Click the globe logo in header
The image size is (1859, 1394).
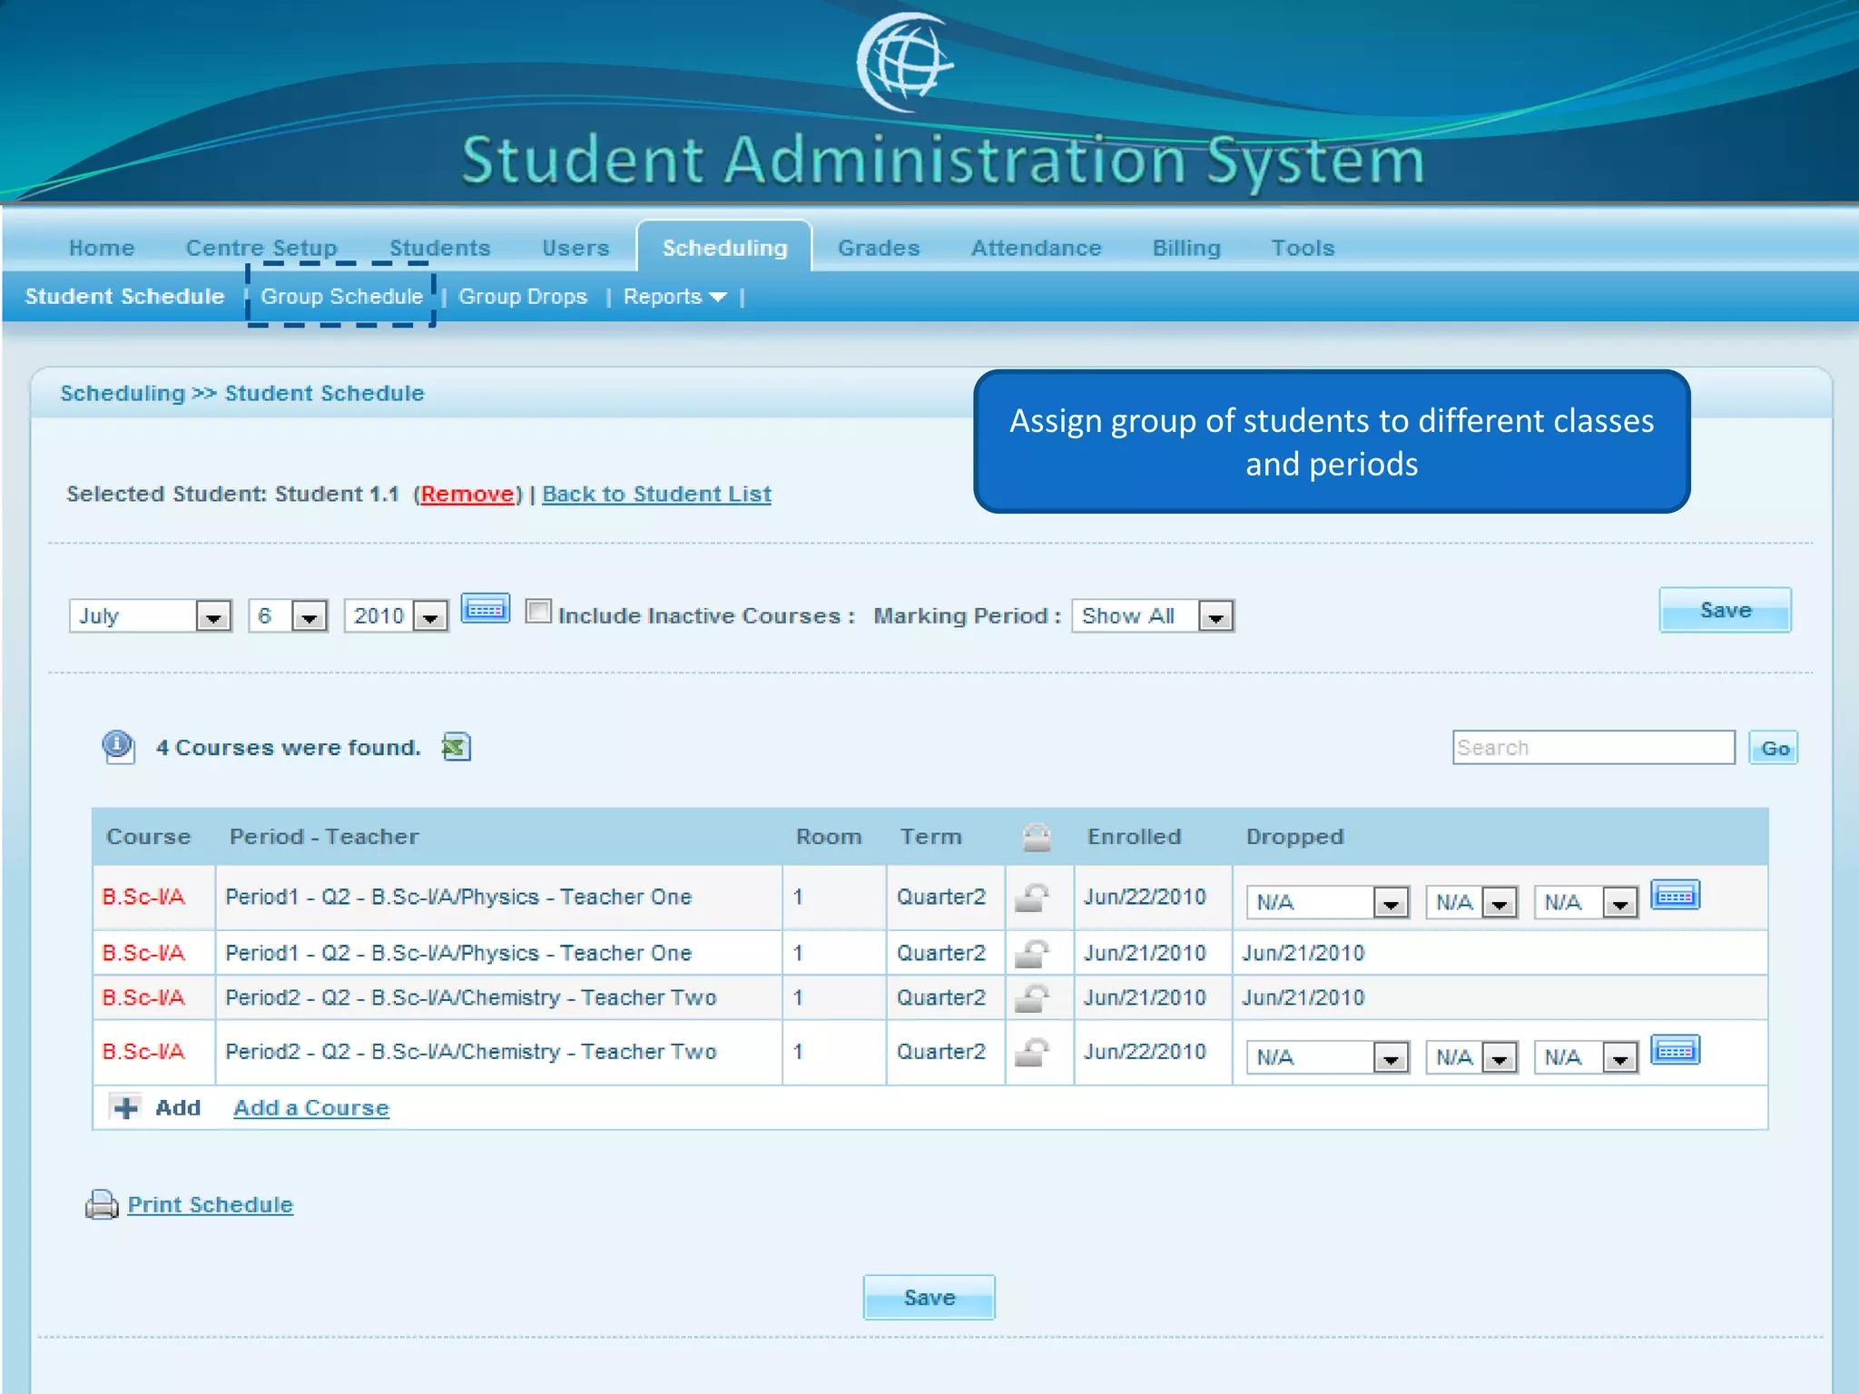point(904,62)
